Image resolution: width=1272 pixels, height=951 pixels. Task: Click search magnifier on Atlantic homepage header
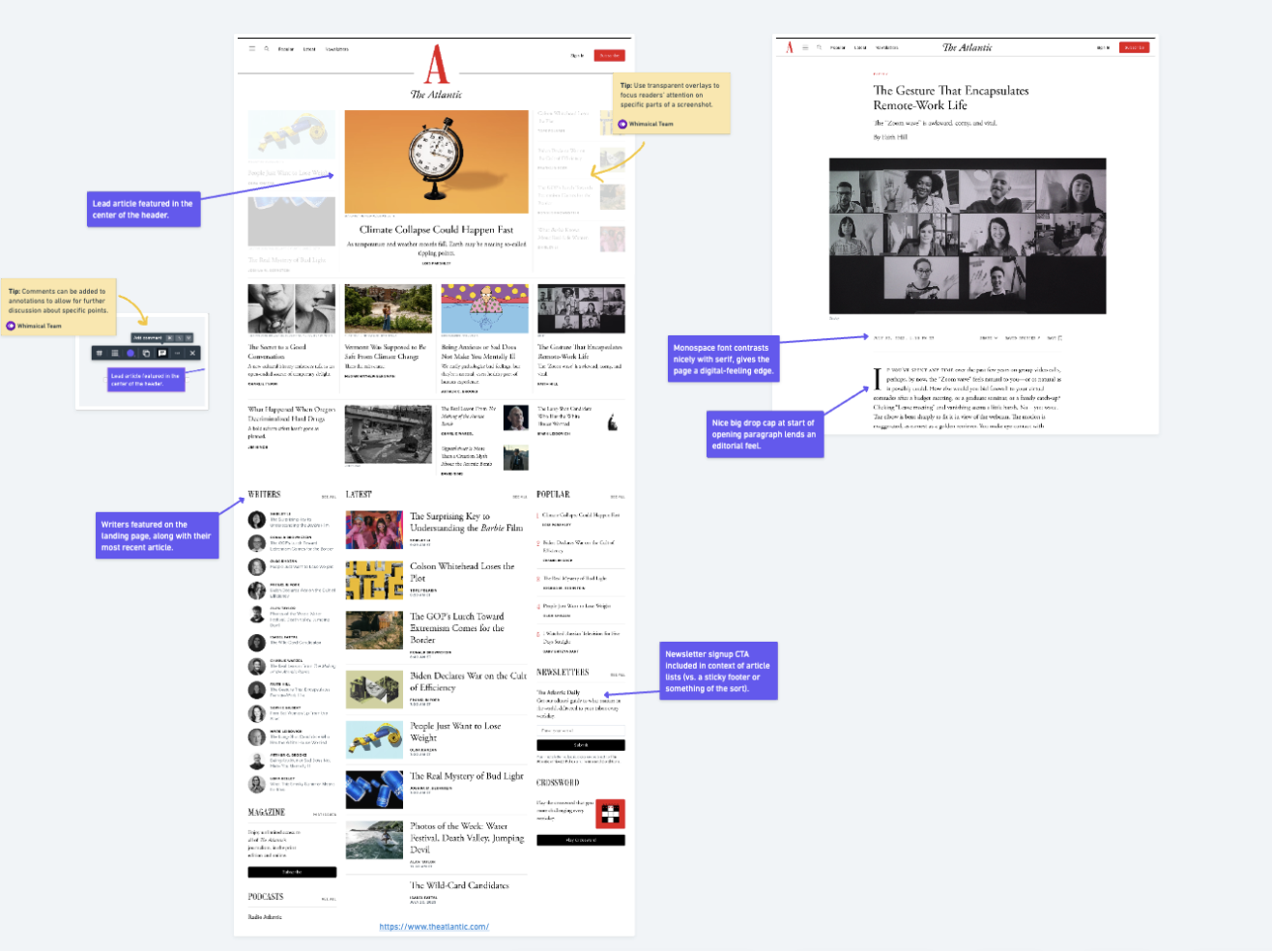click(267, 48)
